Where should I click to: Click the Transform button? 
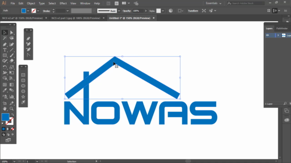(193, 11)
